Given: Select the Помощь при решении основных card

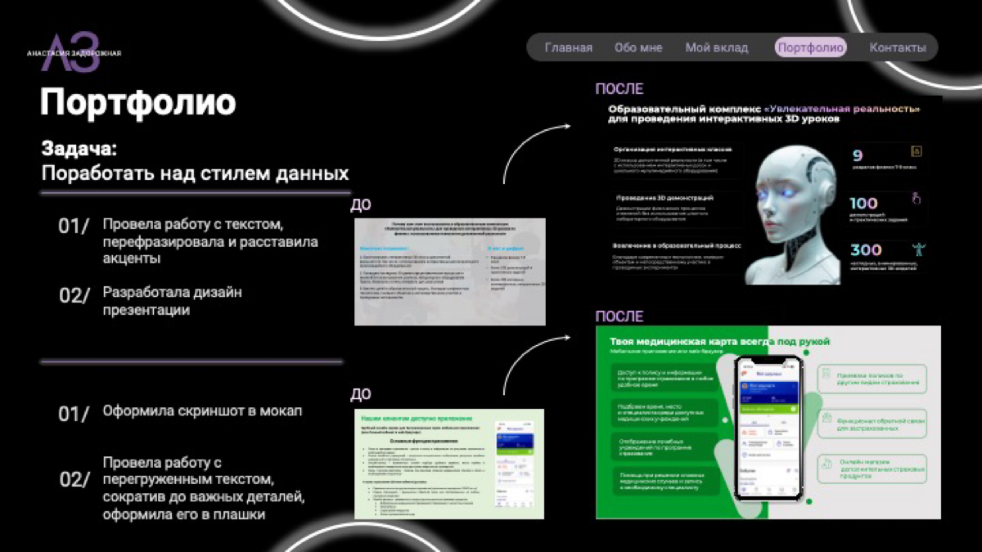Looking at the screenshot, I should (664, 481).
